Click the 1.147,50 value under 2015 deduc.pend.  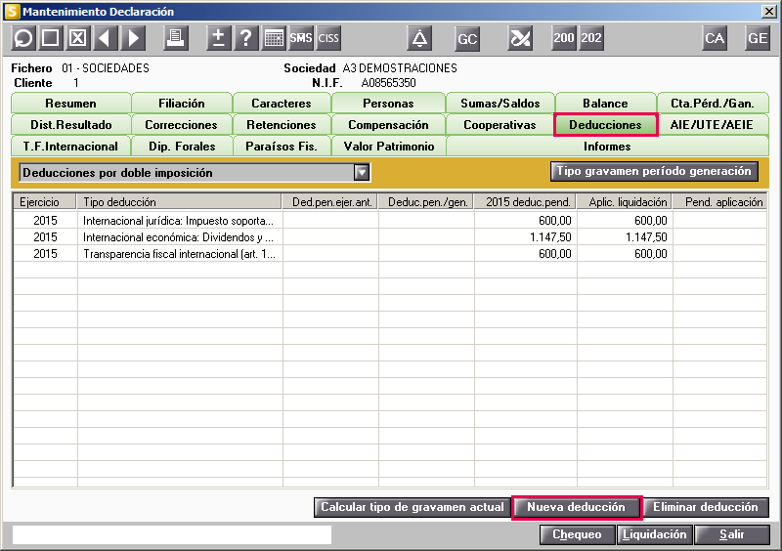pyautogui.click(x=550, y=237)
